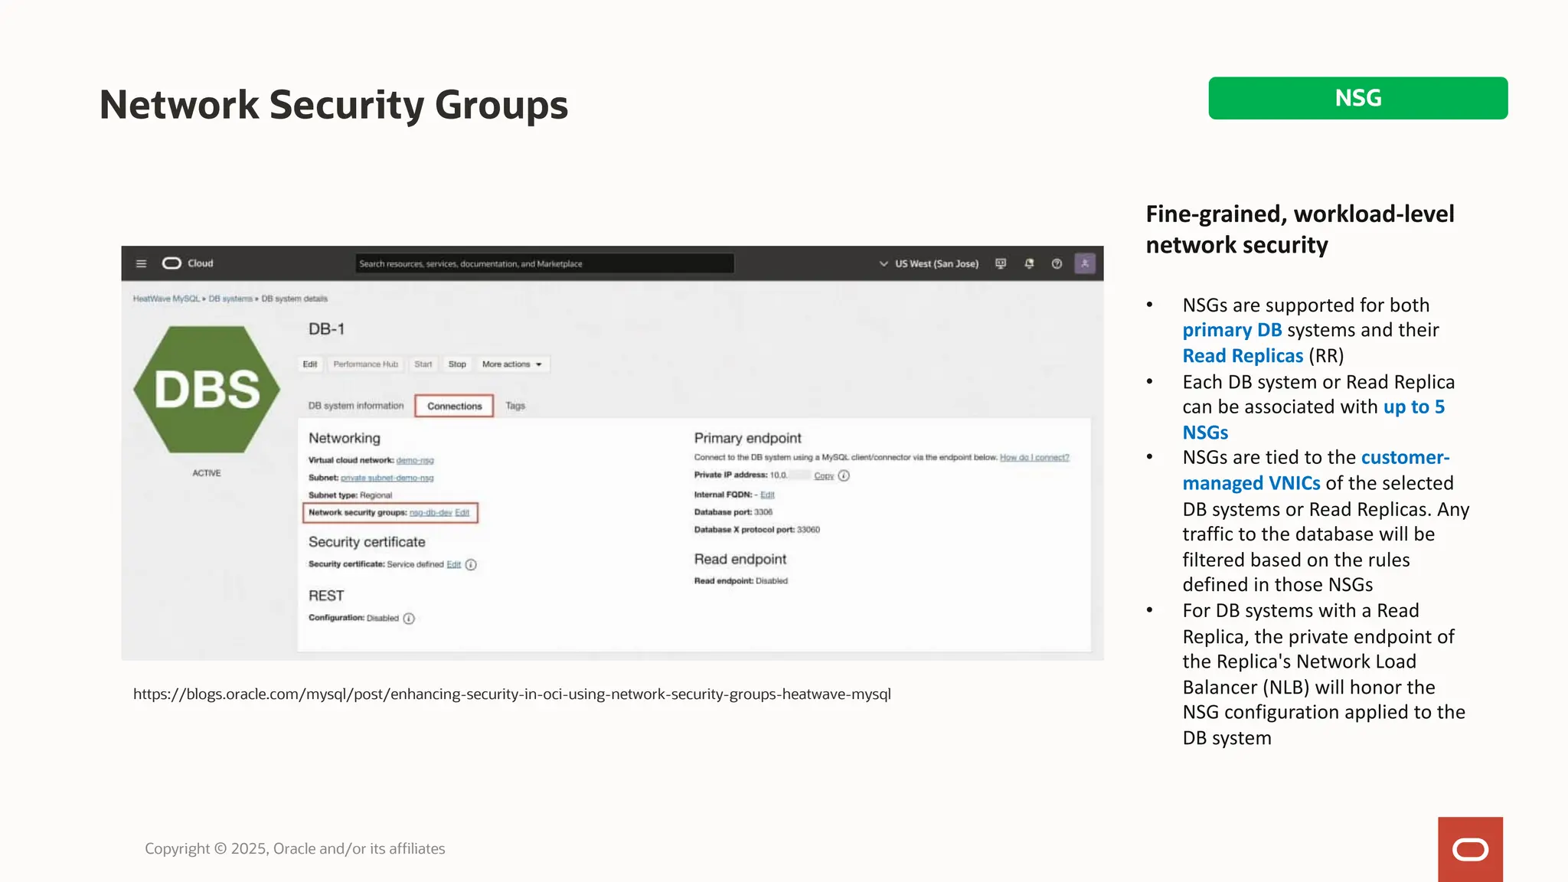Click the ACTIVE status label
The width and height of the screenshot is (1568, 882).
207,473
